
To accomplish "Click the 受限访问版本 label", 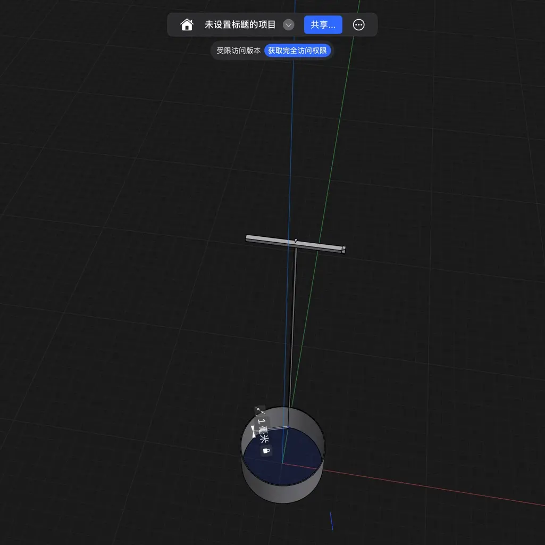I will pyautogui.click(x=238, y=51).
